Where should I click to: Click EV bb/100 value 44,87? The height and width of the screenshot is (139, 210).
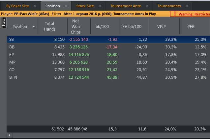(142, 77)
